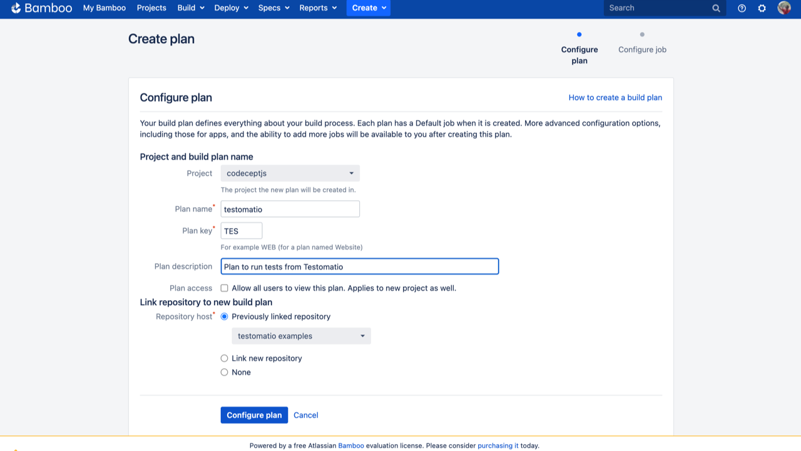This screenshot has width=801, height=451.
Task: Open How to create a build plan
Action: coord(615,98)
